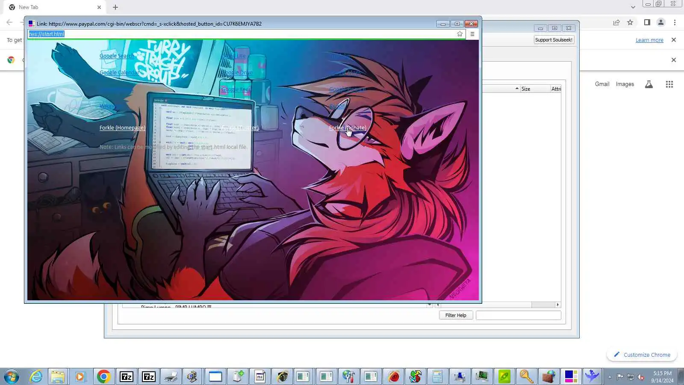Open Windows Media Player from the taskbar
The height and width of the screenshot is (385, 684).
pos(80,376)
